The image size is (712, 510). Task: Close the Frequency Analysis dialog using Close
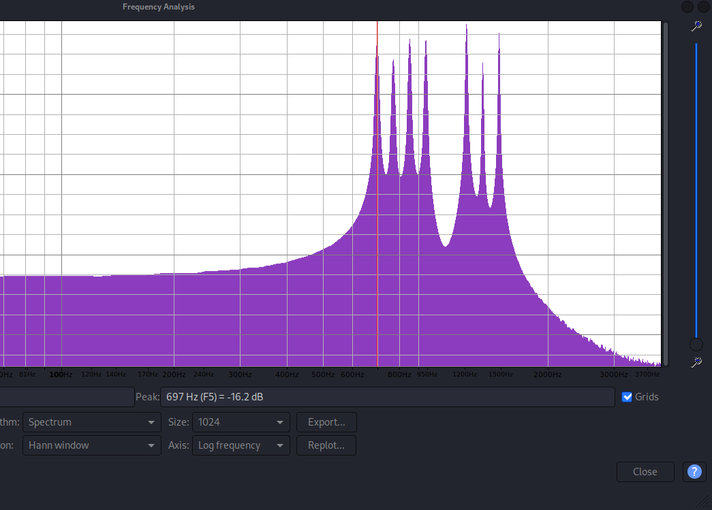[x=645, y=472]
